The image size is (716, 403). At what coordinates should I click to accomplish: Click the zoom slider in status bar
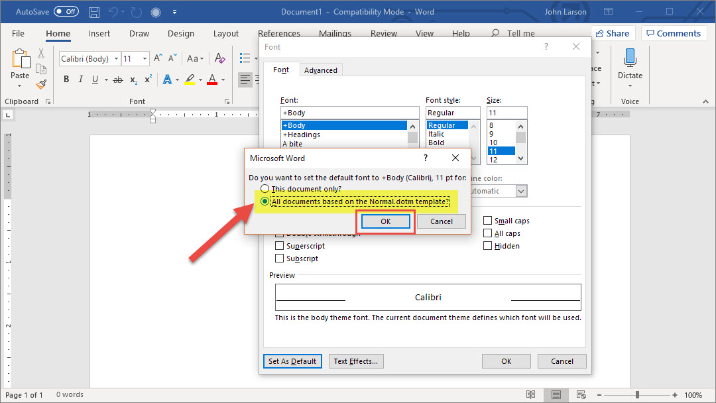pos(636,395)
